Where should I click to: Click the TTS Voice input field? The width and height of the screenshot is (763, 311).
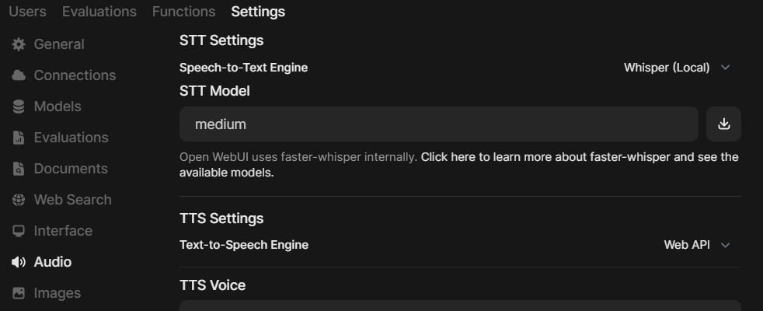[x=459, y=306]
